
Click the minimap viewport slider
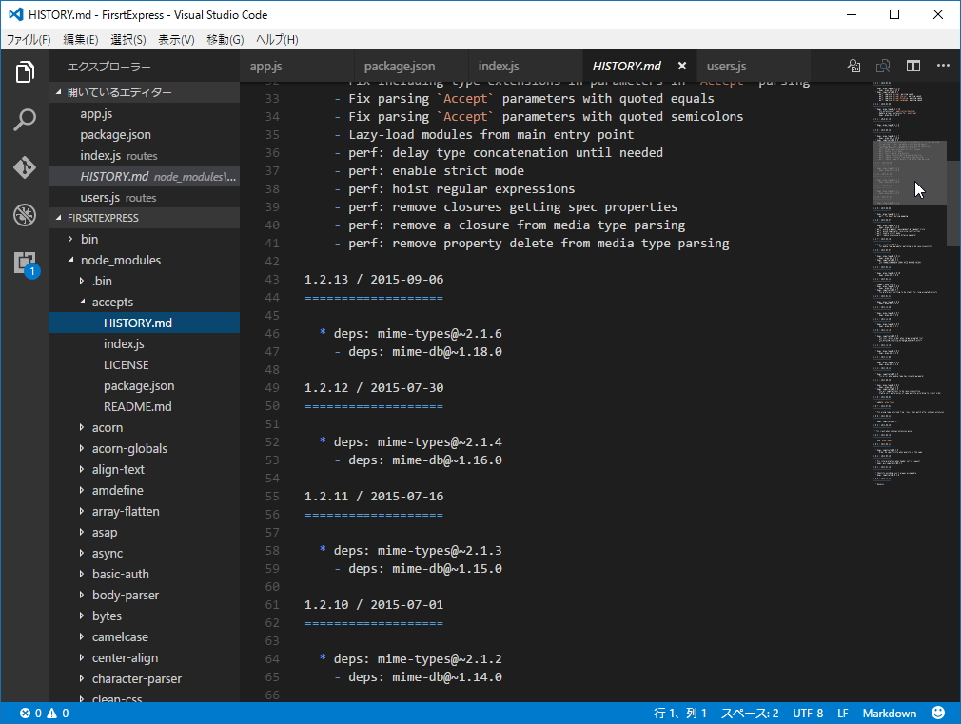click(910, 173)
